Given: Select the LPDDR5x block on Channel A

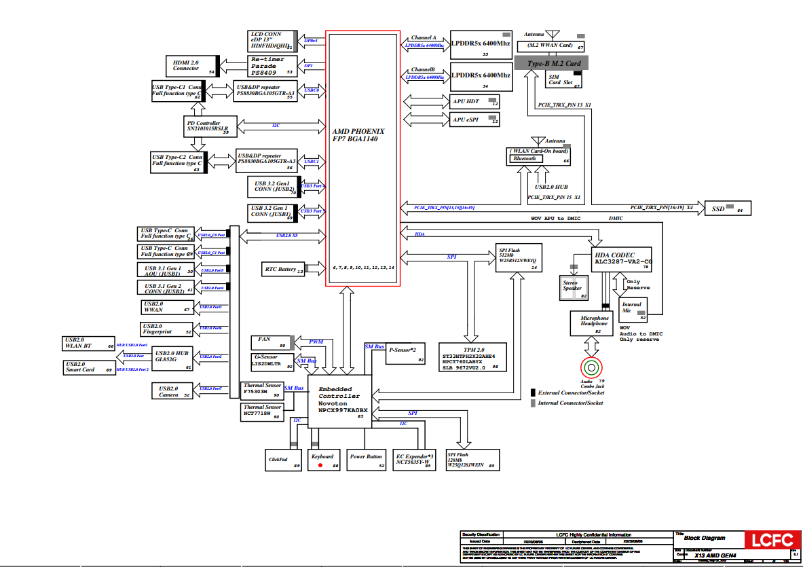Looking at the screenshot, I should click(x=481, y=45).
